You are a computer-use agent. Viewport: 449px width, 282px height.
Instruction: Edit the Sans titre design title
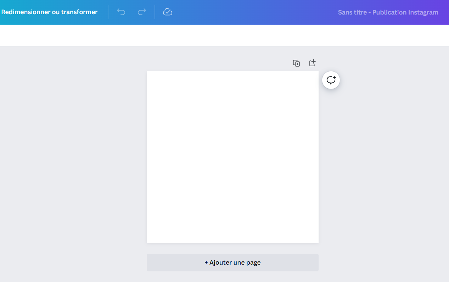[x=388, y=12]
